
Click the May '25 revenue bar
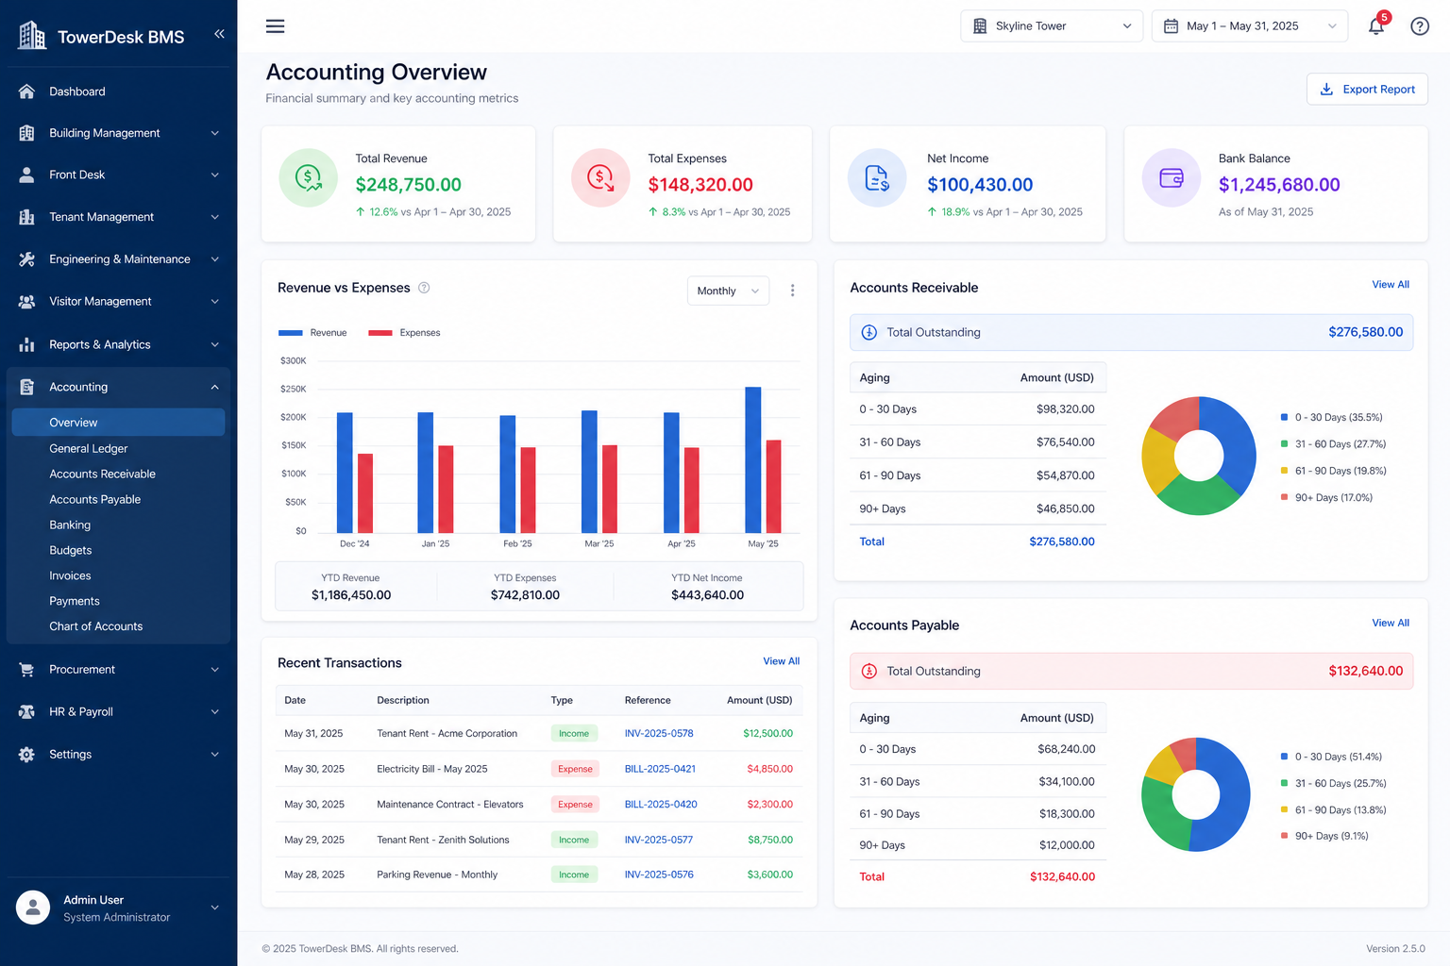[x=753, y=460]
